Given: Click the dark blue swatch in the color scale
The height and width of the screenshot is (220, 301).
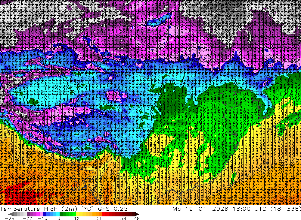Looking at the screenshot, I should [x=45, y=214].
